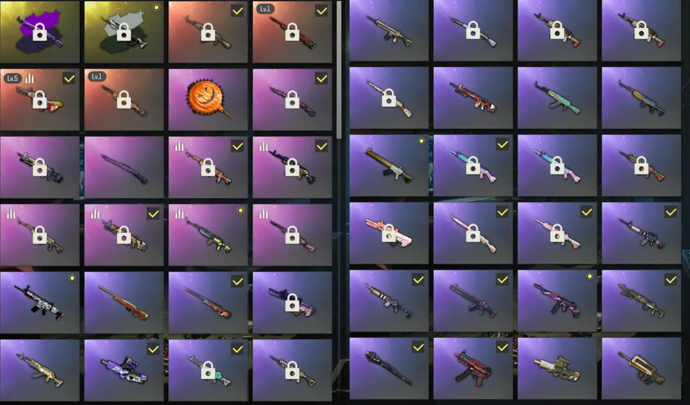Open the wooden sniper rifle skin tile

(x=124, y=302)
